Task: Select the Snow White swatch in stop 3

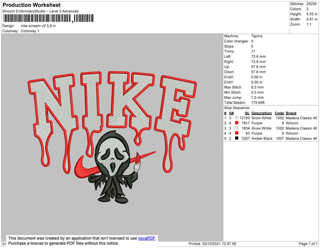Action: tap(236, 128)
